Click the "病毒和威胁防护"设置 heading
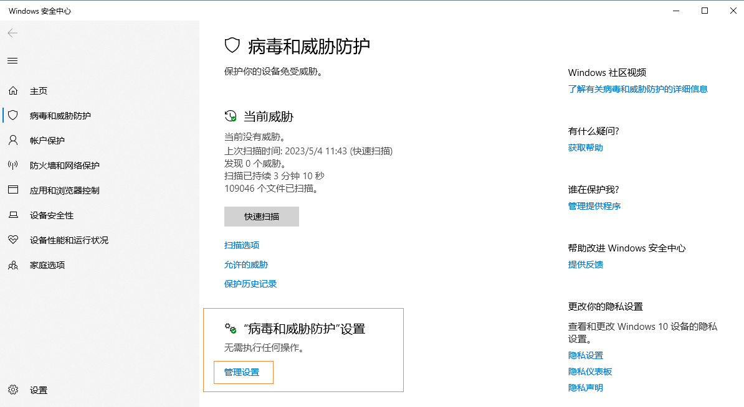The image size is (744, 407). (x=304, y=329)
